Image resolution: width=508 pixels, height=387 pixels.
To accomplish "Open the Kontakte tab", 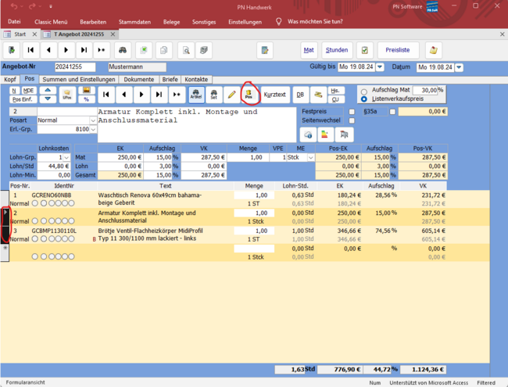I will [196, 80].
